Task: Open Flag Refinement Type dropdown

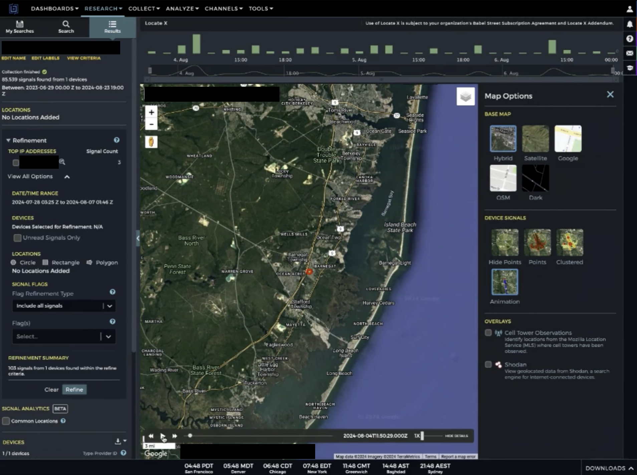Action: tap(64, 306)
